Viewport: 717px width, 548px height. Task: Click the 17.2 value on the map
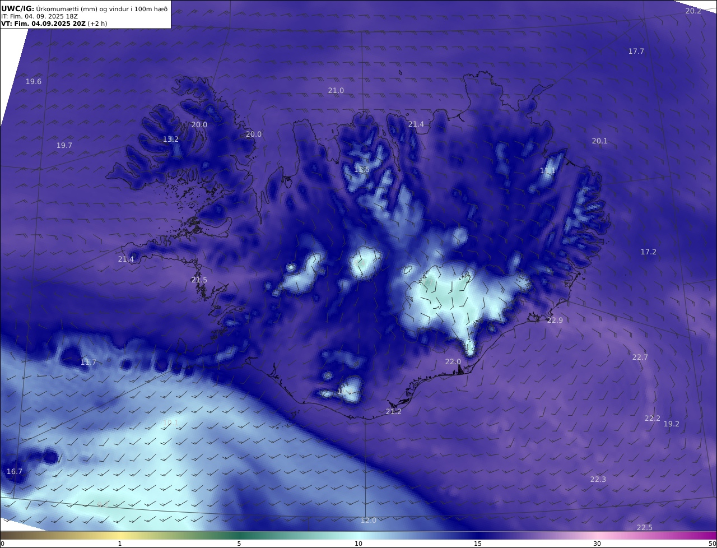[x=649, y=252]
